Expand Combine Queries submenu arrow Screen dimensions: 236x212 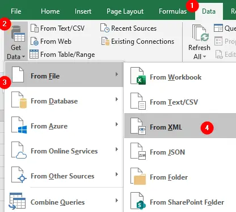pos(117,201)
